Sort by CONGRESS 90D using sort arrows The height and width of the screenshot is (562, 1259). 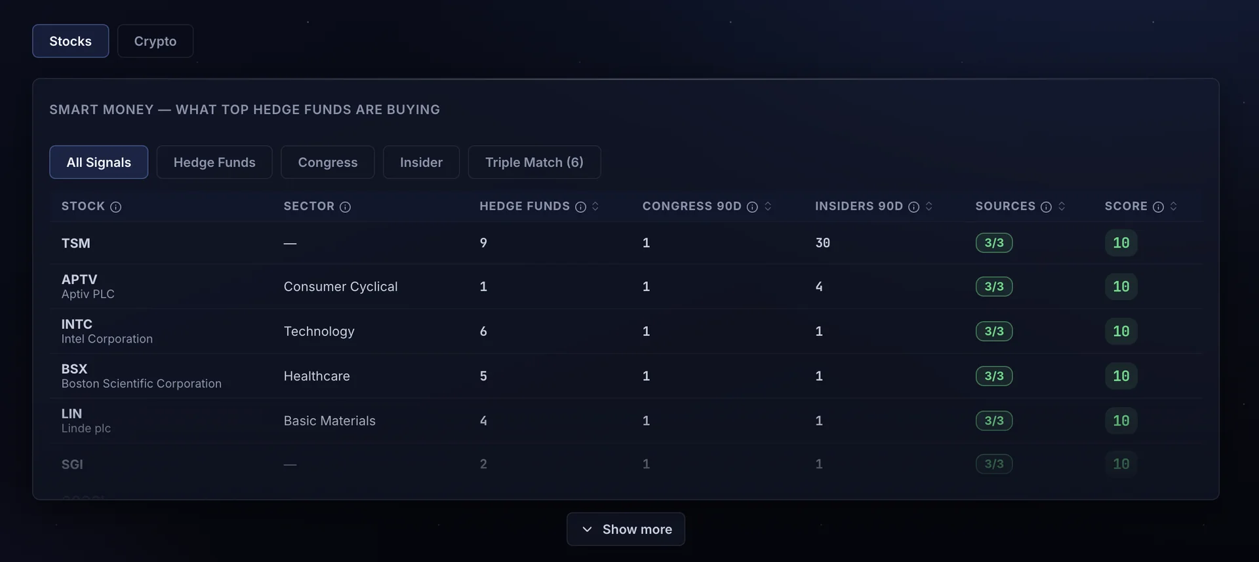pyautogui.click(x=768, y=206)
